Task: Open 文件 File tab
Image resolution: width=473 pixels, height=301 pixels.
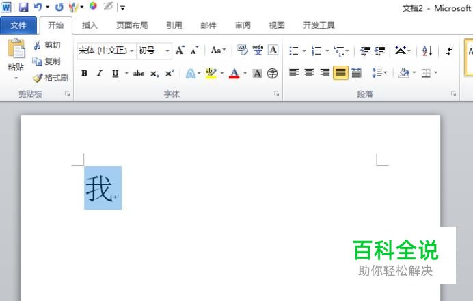Action: click(18, 26)
